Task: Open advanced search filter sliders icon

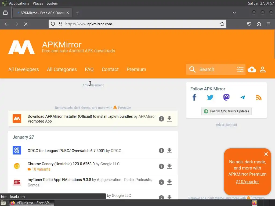Action: 240,69
